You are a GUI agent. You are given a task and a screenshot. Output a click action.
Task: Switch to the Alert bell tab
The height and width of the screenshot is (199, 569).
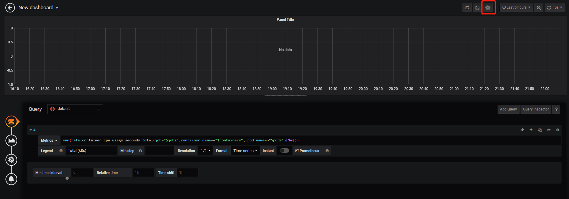(11, 179)
